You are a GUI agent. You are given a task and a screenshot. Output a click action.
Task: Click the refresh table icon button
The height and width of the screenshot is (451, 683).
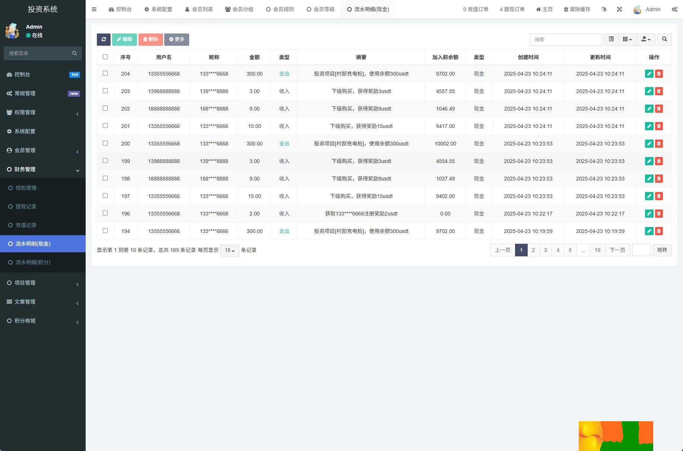pos(104,39)
